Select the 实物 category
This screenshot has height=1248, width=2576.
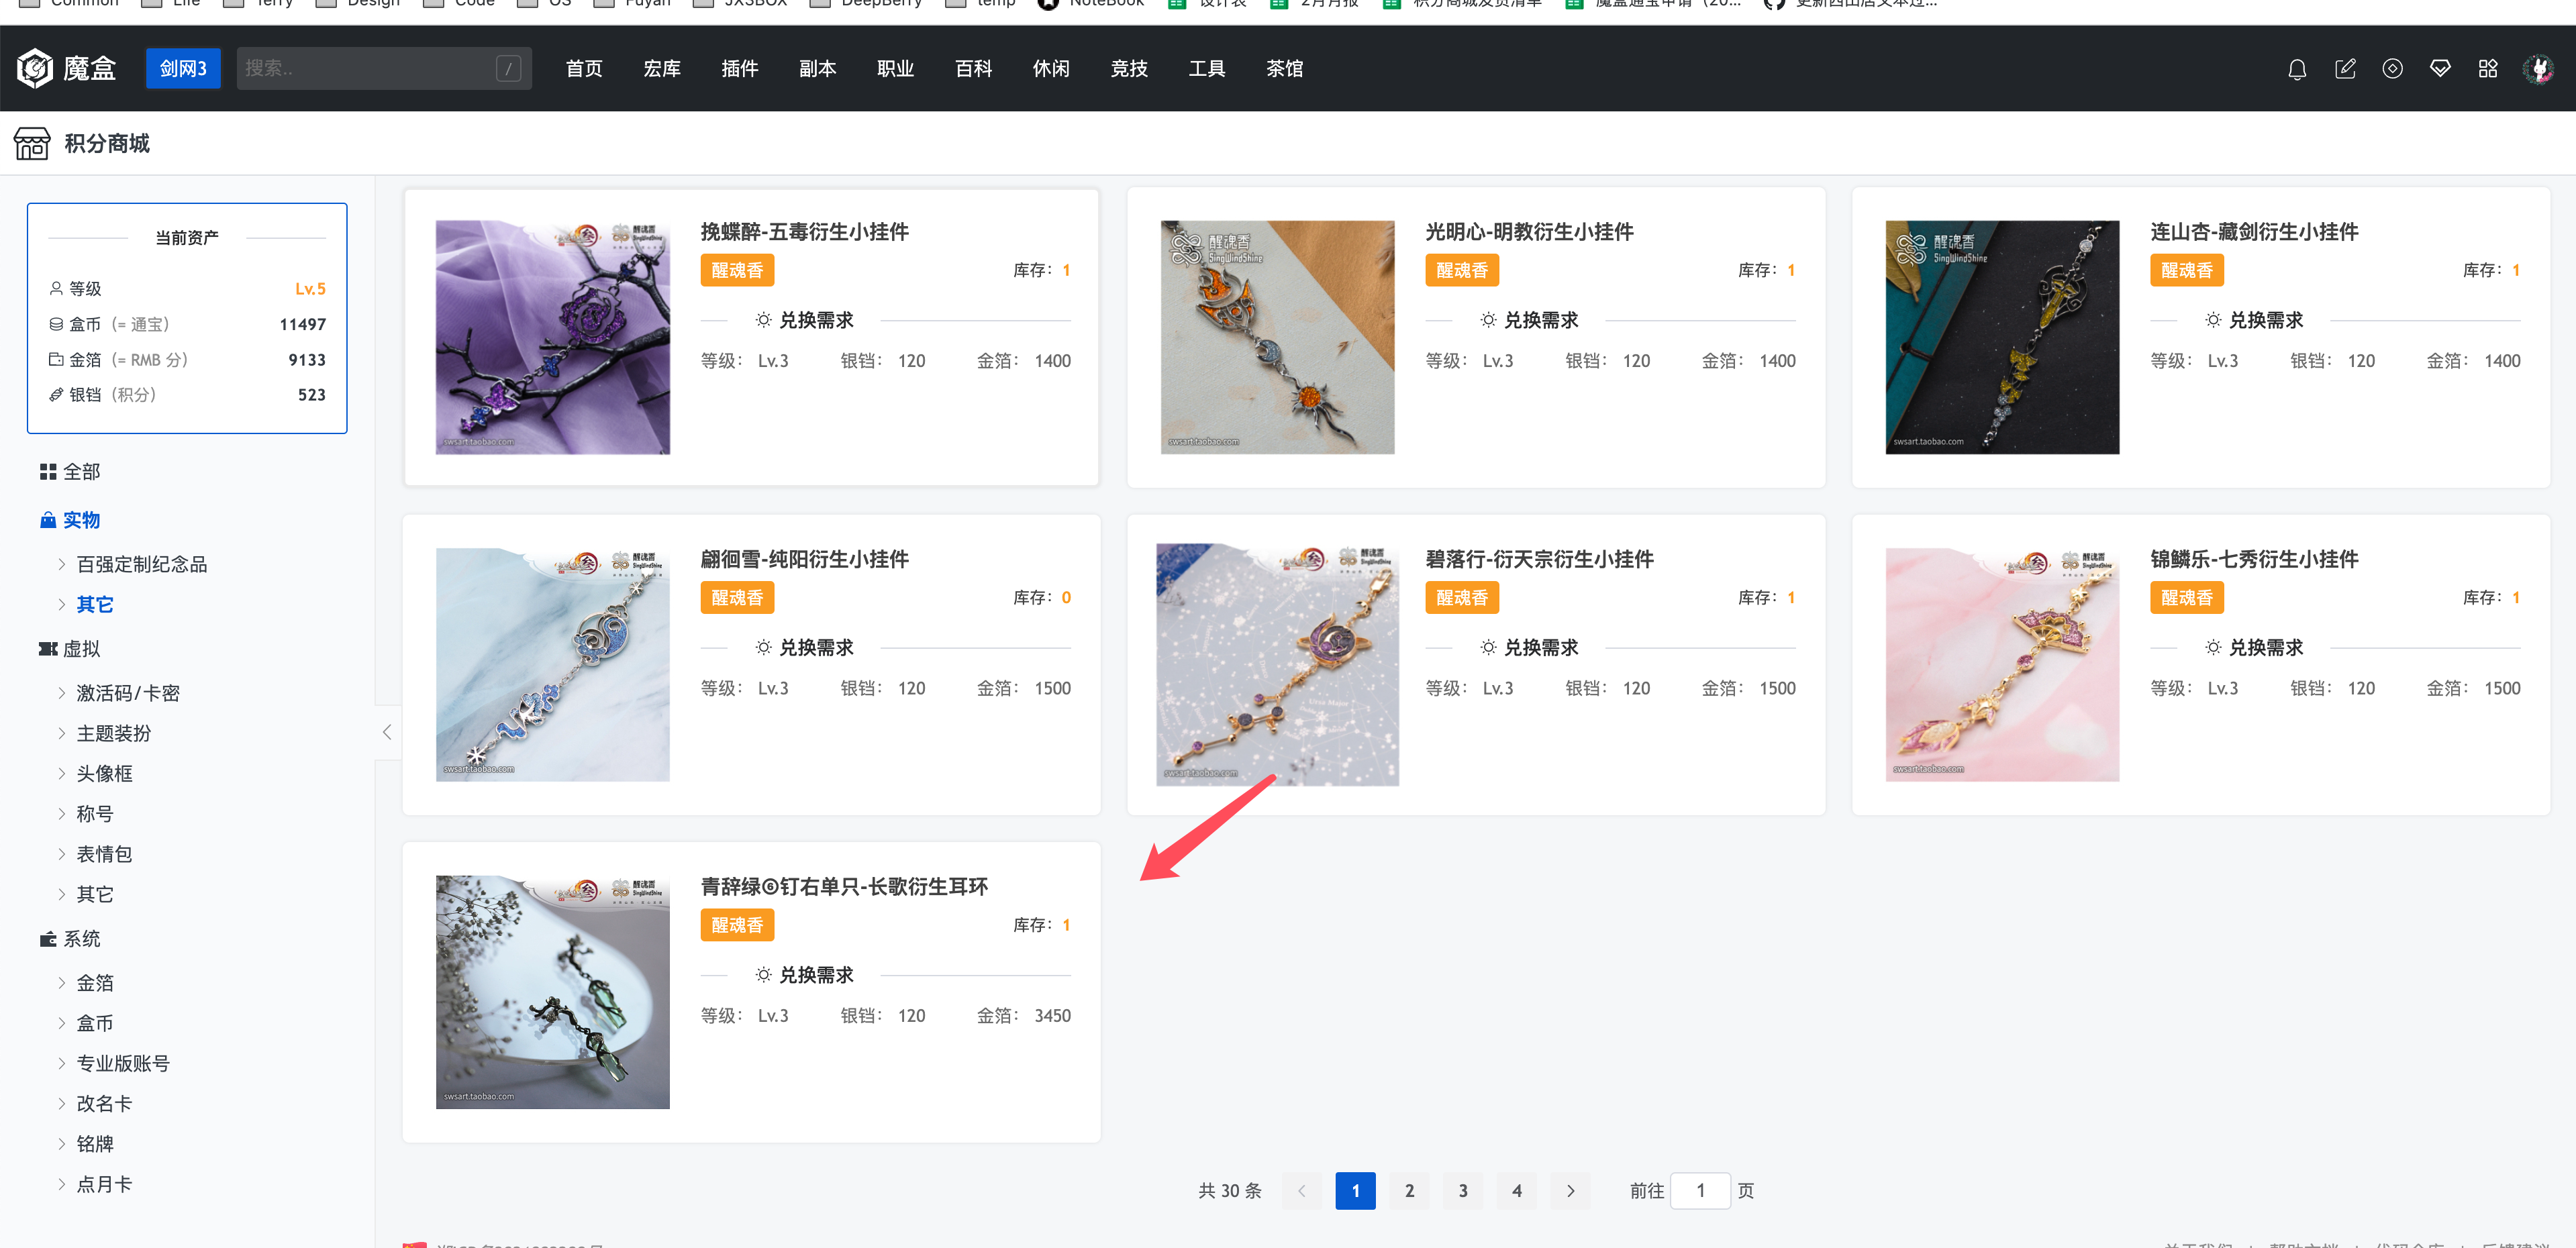pyautogui.click(x=70, y=519)
